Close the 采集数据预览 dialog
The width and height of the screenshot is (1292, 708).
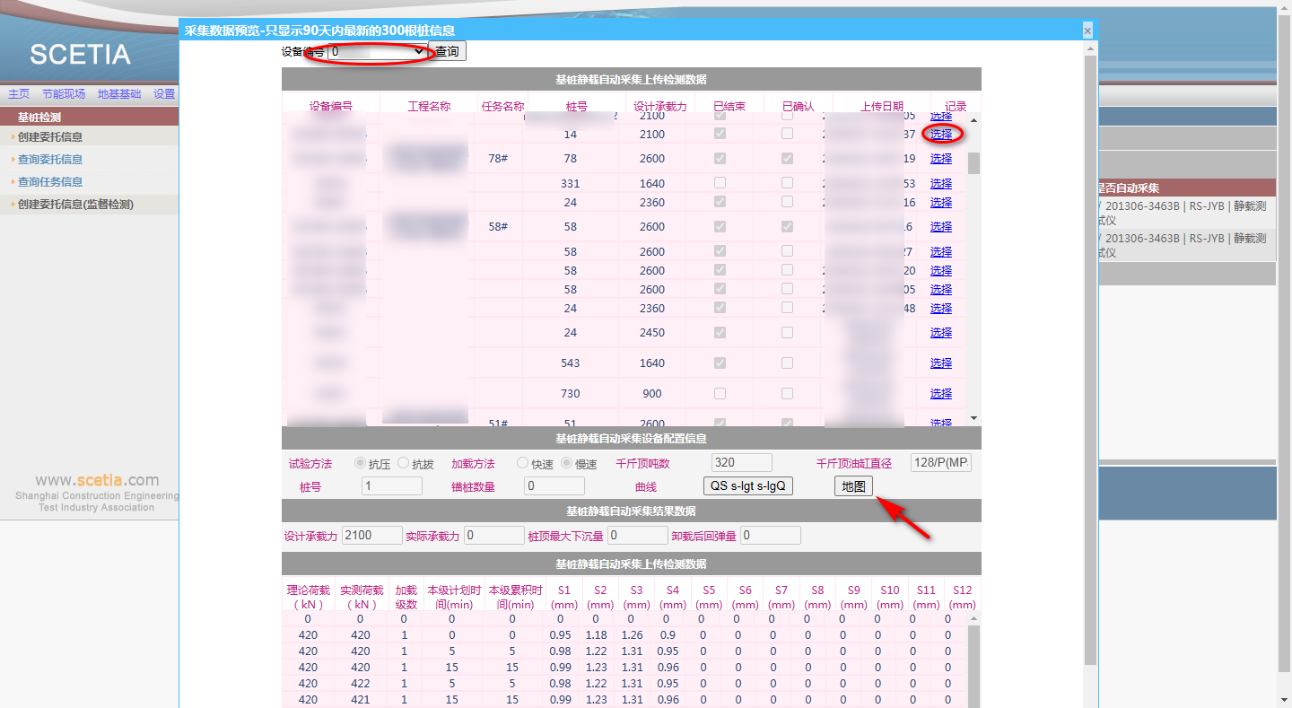[x=1087, y=31]
